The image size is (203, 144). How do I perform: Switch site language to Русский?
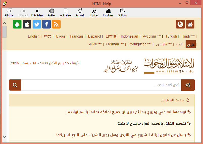(x=149, y=37)
